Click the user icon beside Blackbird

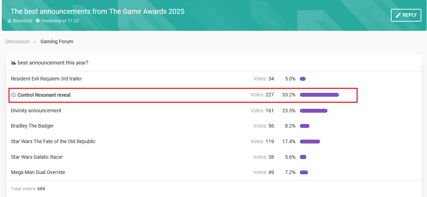click(x=10, y=21)
